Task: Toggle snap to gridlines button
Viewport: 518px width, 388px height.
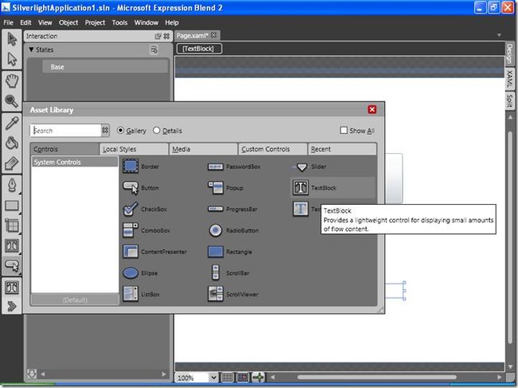Action: tap(243, 377)
